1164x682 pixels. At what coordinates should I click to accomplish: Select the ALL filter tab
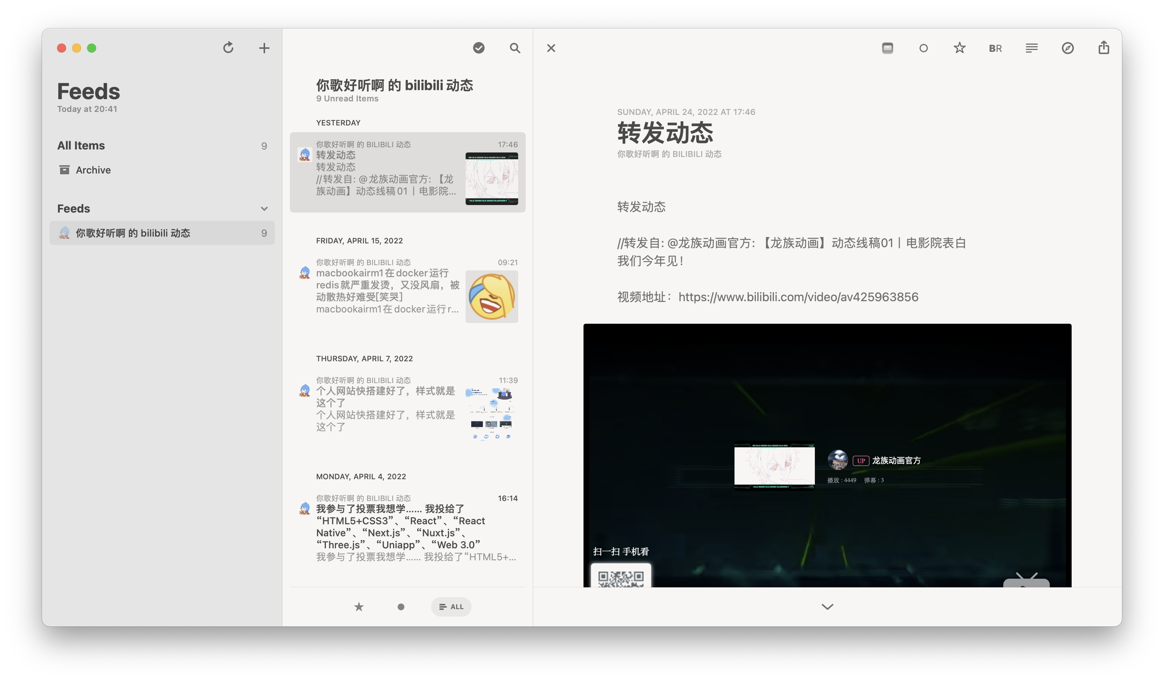(x=451, y=607)
